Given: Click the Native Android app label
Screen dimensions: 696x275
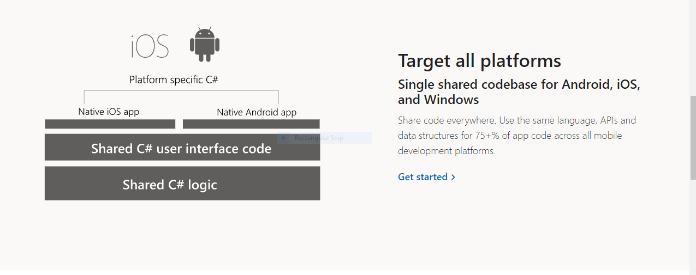Looking at the screenshot, I should coord(257,112).
